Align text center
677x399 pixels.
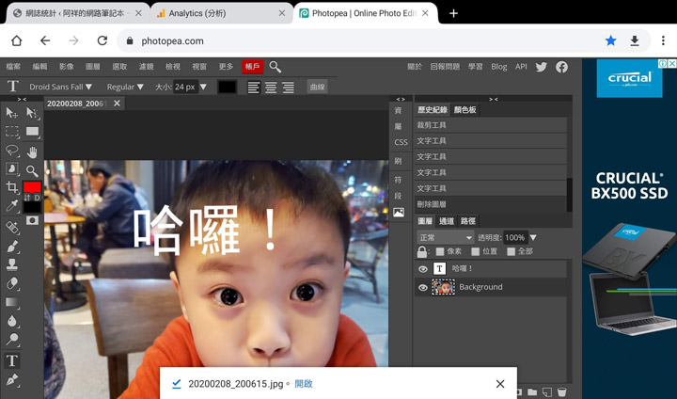tap(271, 87)
